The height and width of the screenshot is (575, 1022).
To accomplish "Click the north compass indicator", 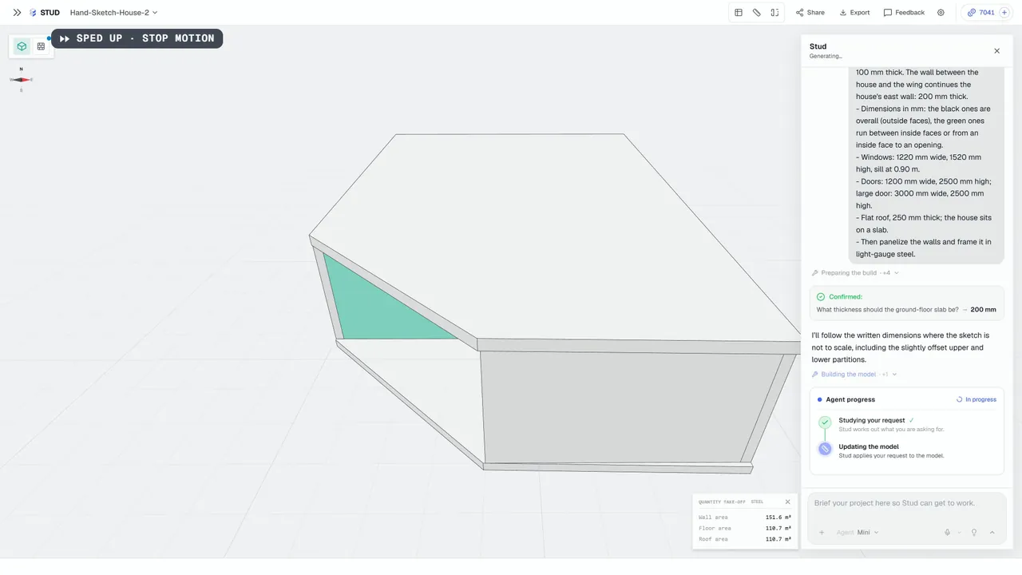I will click(x=22, y=79).
